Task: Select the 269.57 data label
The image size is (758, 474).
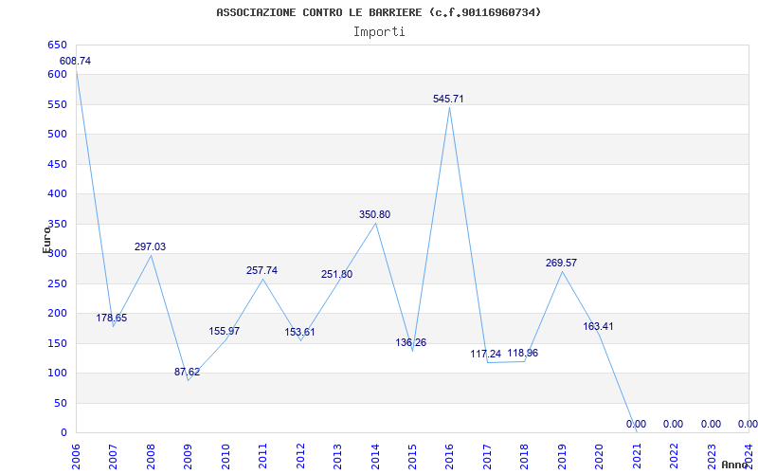Action: 561,264
